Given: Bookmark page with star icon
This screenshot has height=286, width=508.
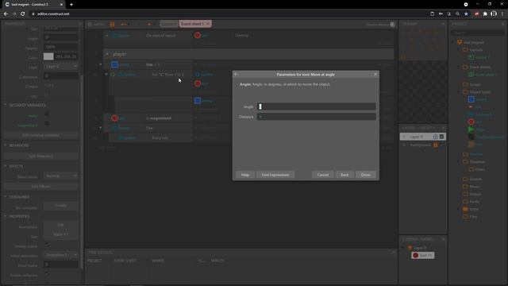Looking at the screenshot, I should 466,14.
